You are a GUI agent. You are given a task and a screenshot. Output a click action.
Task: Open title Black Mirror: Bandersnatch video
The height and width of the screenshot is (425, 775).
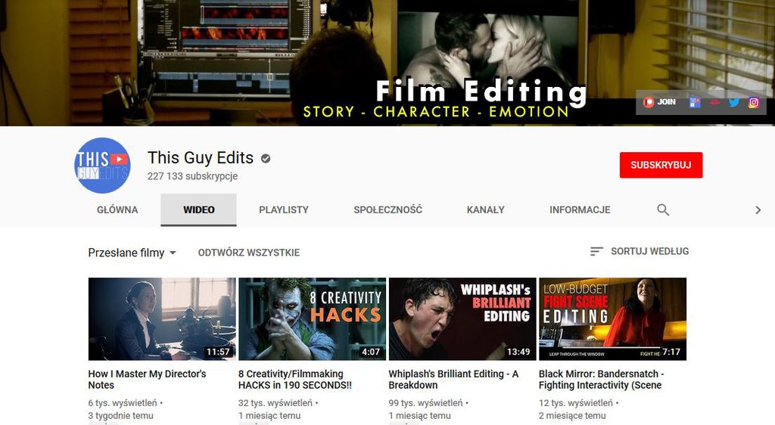[602, 380]
